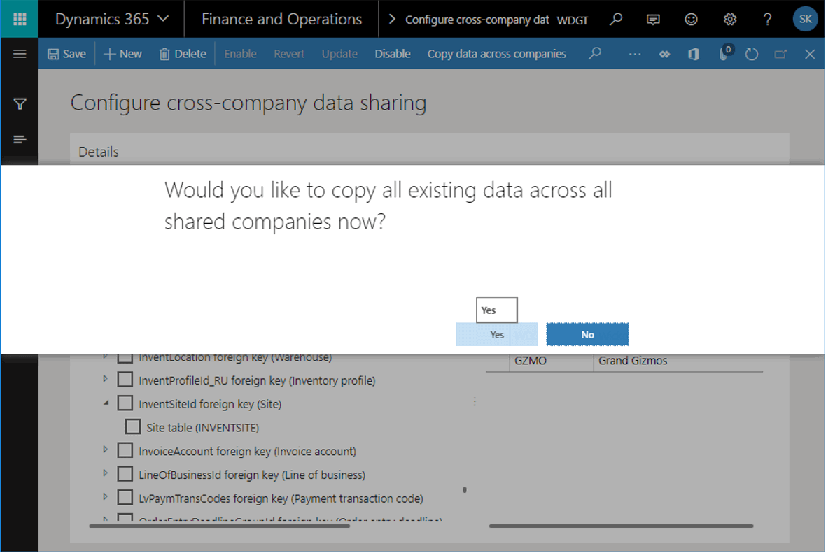Open the app launcher waffle icon

pyautogui.click(x=20, y=20)
